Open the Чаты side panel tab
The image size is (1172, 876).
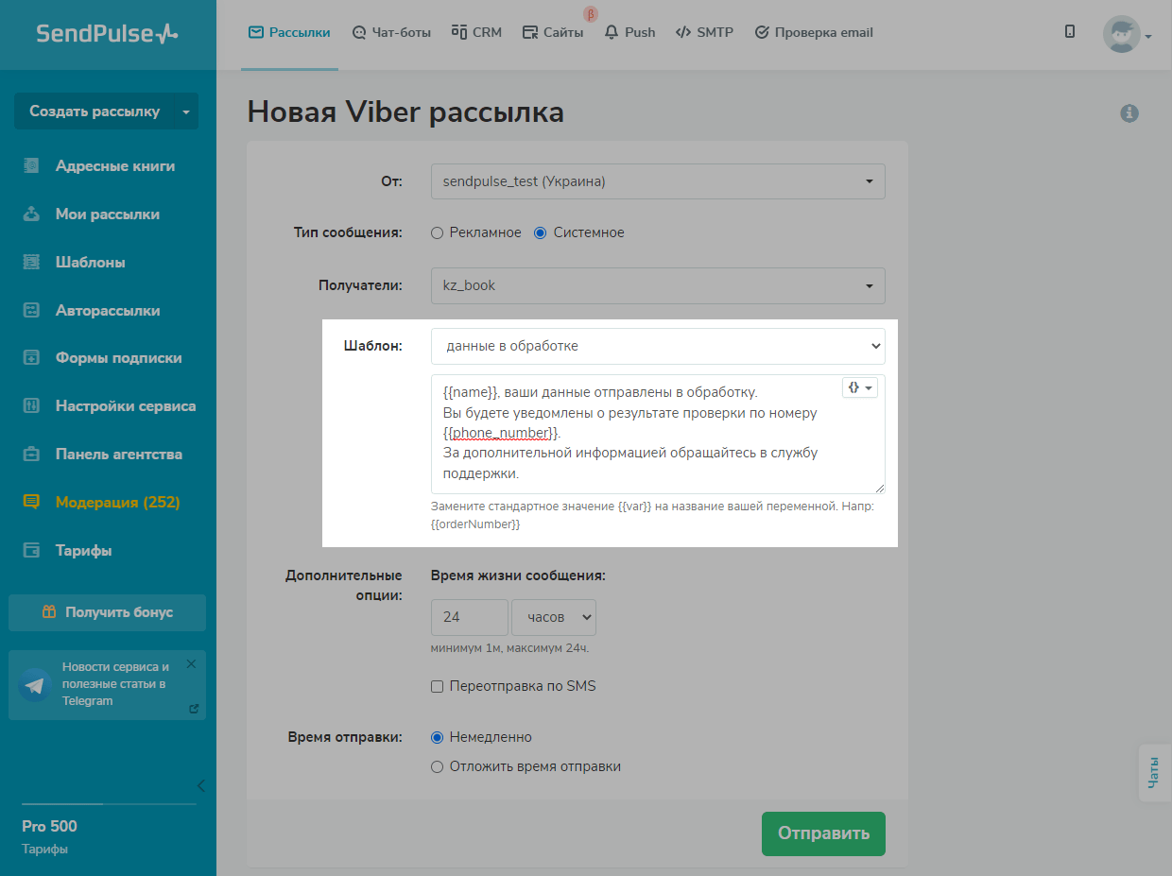point(1155,772)
